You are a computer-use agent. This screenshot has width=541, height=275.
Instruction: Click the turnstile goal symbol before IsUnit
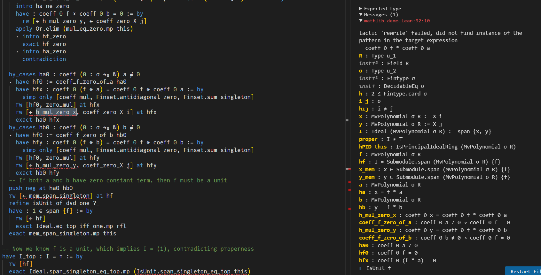361,268
